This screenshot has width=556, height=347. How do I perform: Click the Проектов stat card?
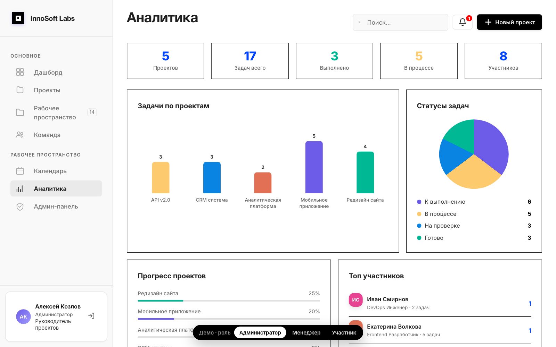coord(165,61)
